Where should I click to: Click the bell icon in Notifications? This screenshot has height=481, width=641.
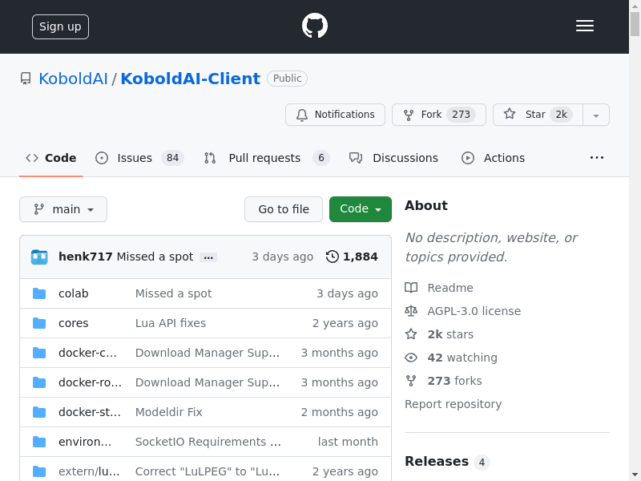(x=302, y=115)
